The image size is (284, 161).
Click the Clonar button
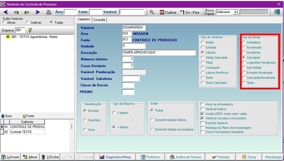[249, 157]
